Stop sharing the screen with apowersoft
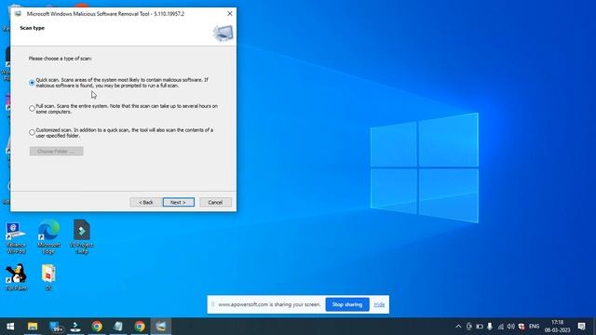Screen dimensions: 596x335 tap(347, 304)
